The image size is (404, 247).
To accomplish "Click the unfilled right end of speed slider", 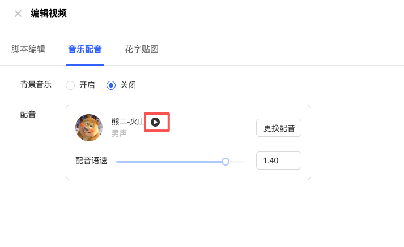I will coord(238,162).
